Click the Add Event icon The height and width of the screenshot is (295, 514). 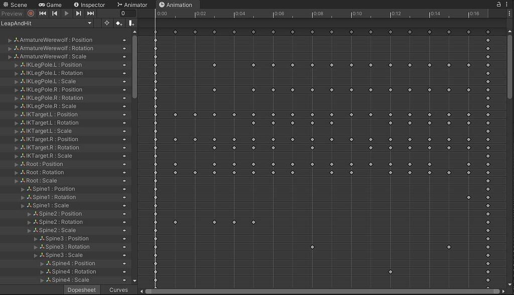coord(132,23)
